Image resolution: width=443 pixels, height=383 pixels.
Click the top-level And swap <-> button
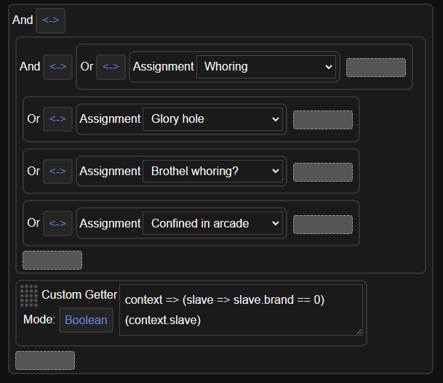pos(51,20)
